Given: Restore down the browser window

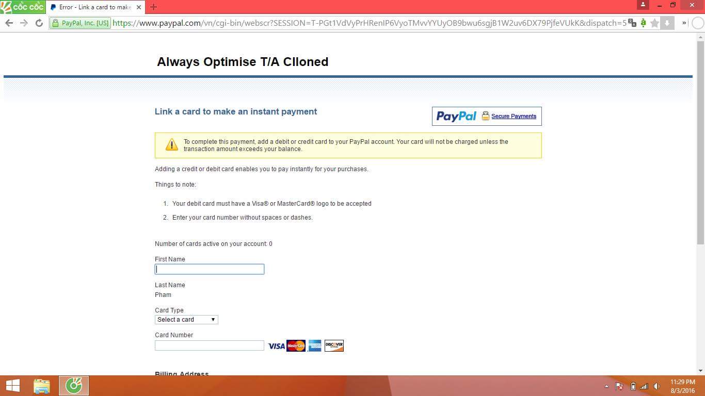Looking at the screenshot, I should [672, 5].
